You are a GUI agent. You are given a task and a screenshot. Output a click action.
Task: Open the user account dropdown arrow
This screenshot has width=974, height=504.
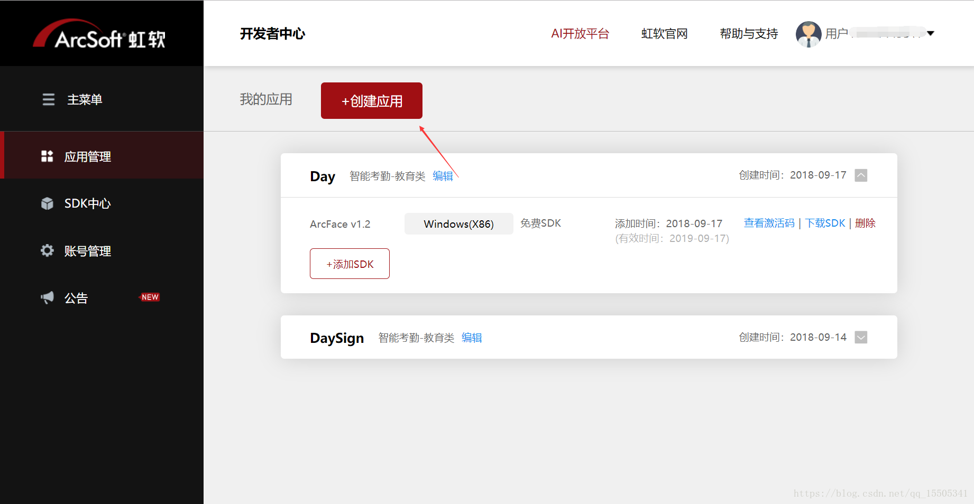[x=931, y=34]
